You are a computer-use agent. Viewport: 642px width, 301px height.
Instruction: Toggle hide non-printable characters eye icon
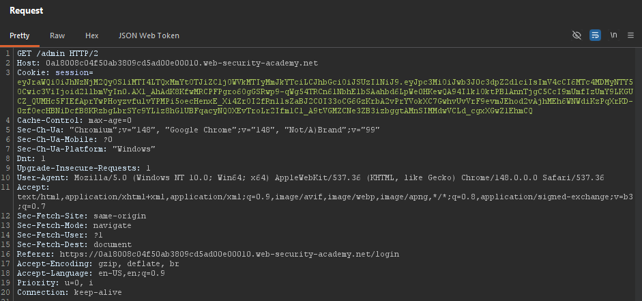pos(577,35)
